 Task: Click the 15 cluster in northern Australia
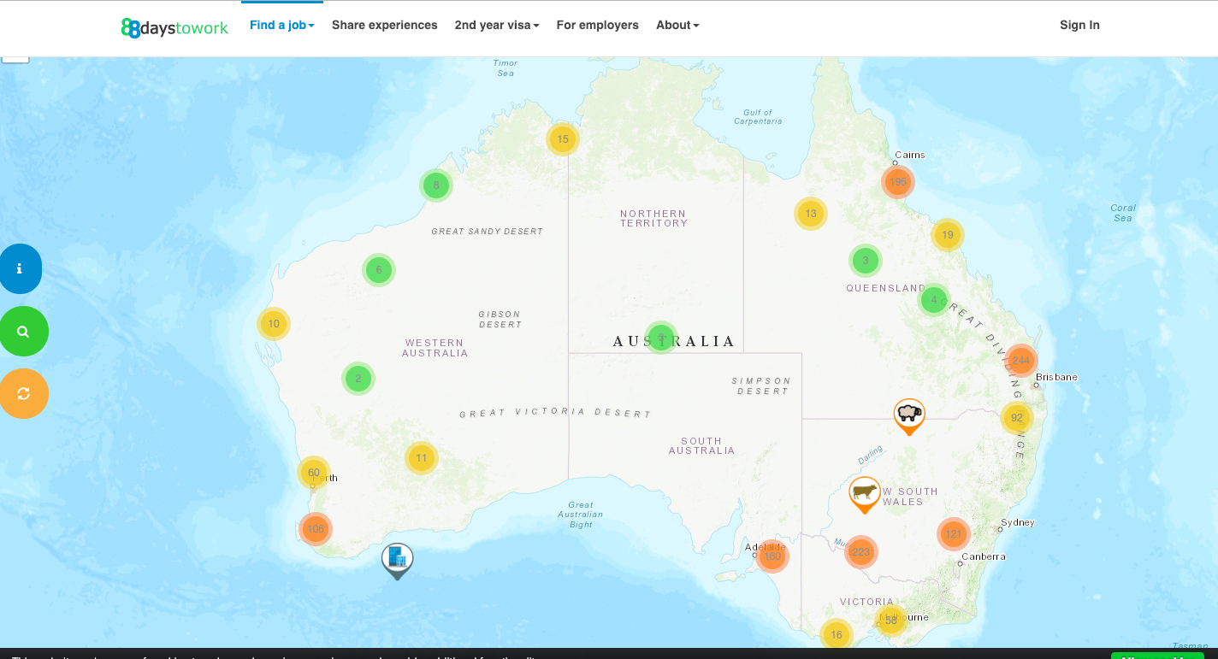[563, 139]
